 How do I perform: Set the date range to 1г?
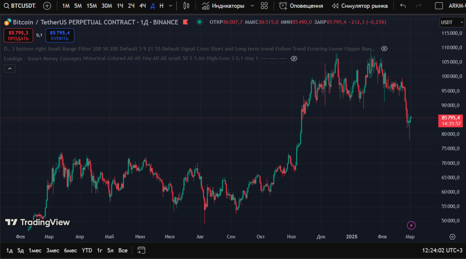[100, 250]
